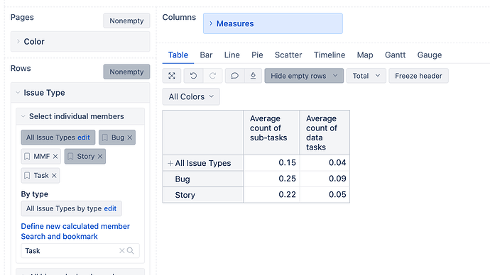
Task: Clear the Task search field
Action: point(122,251)
